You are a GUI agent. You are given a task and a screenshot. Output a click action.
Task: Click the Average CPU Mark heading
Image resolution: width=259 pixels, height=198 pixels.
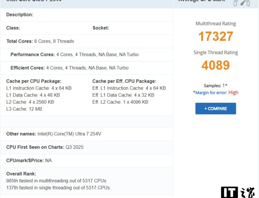tap(202, 1)
